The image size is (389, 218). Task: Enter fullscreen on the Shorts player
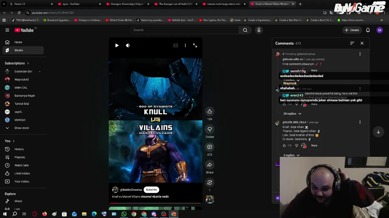(195, 45)
